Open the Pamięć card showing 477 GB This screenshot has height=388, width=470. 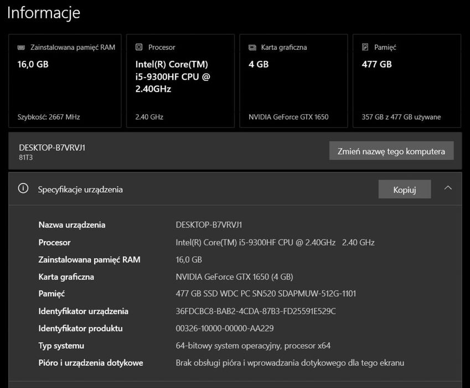(x=407, y=81)
